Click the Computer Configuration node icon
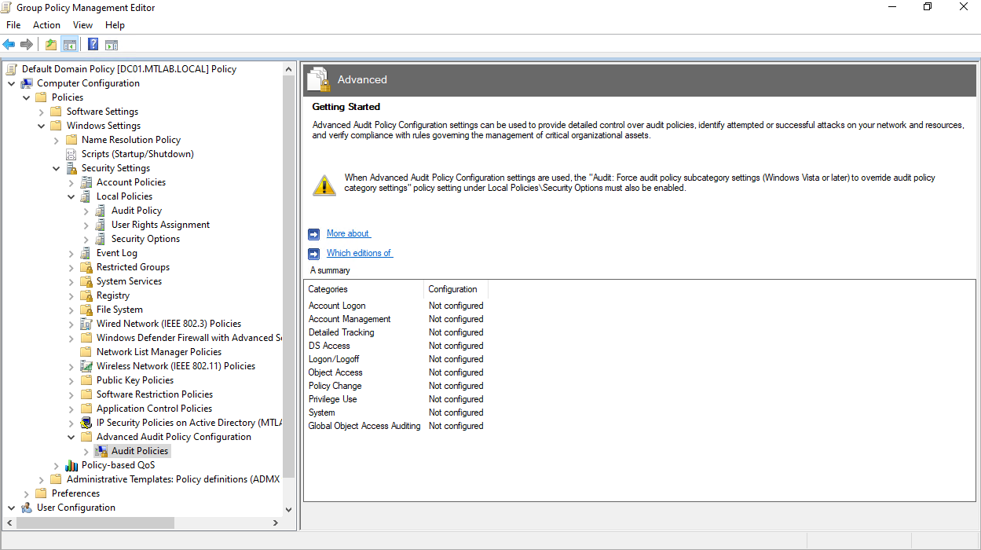Viewport: 981px width, 550px height. coord(27,83)
